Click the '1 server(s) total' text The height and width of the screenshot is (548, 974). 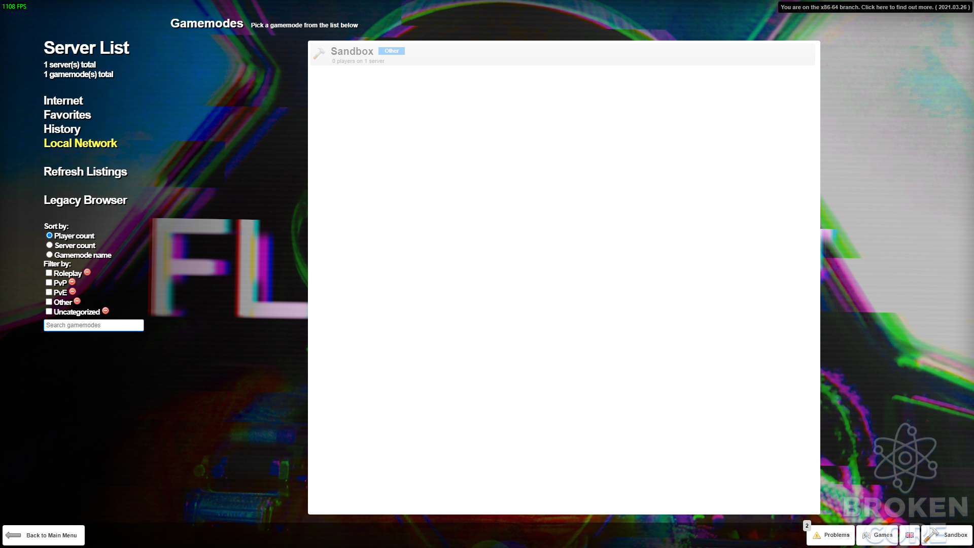coord(69,64)
